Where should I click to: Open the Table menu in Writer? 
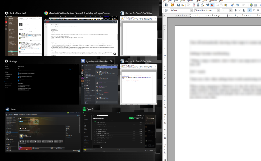pos(198,1)
